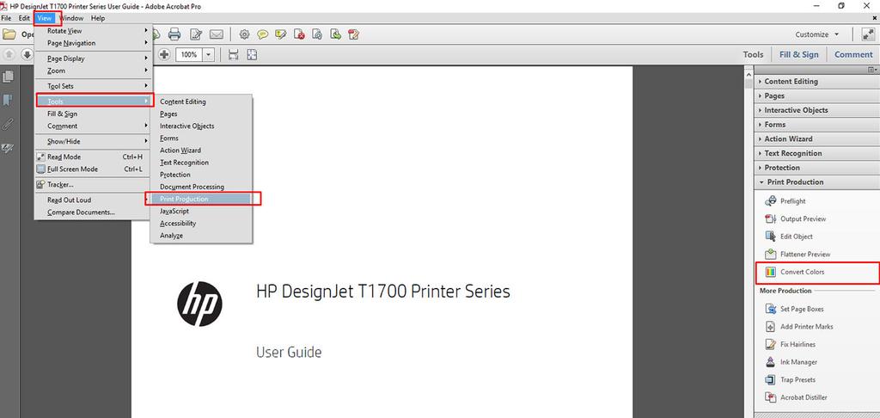This screenshot has width=880, height=418.
Task: Switch to the Fill & Sign pane
Action: (x=798, y=54)
